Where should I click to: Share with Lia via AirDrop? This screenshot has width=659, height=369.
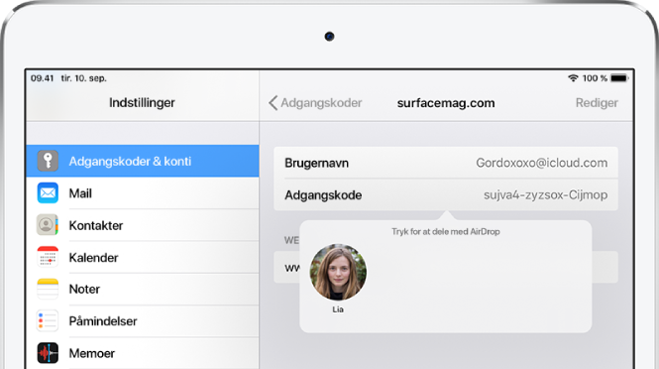(x=338, y=272)
